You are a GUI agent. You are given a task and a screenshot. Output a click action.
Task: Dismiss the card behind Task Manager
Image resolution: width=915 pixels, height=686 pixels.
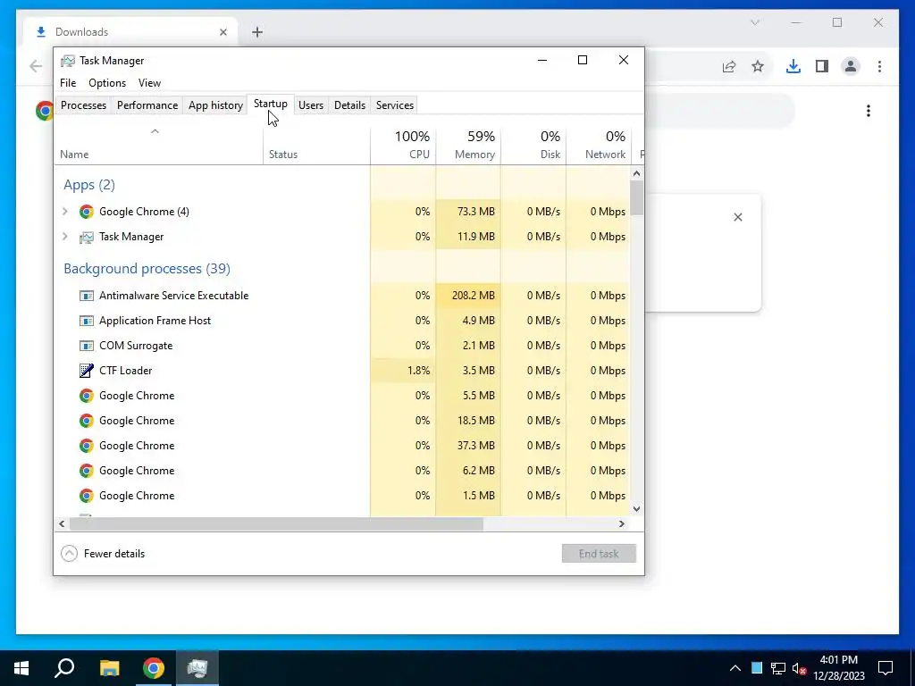737,217
